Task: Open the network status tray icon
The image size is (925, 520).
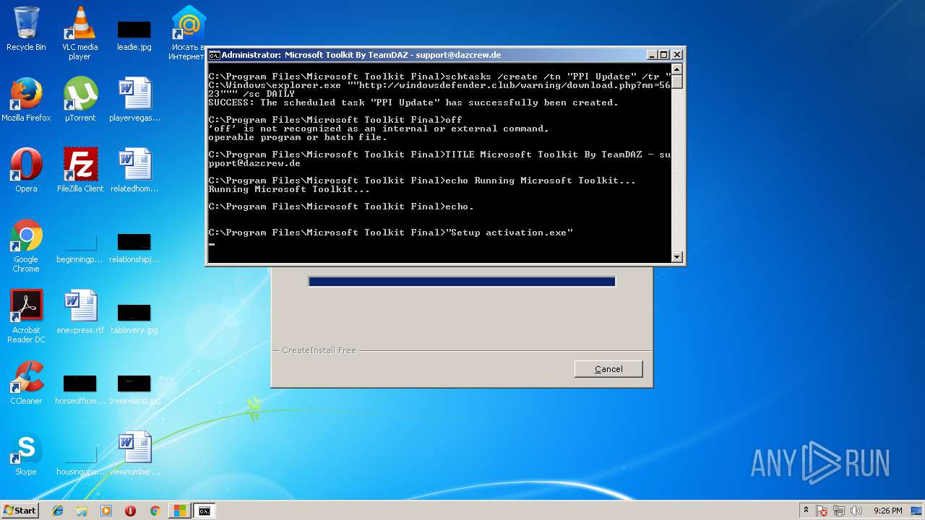Action: coord(840,511)
